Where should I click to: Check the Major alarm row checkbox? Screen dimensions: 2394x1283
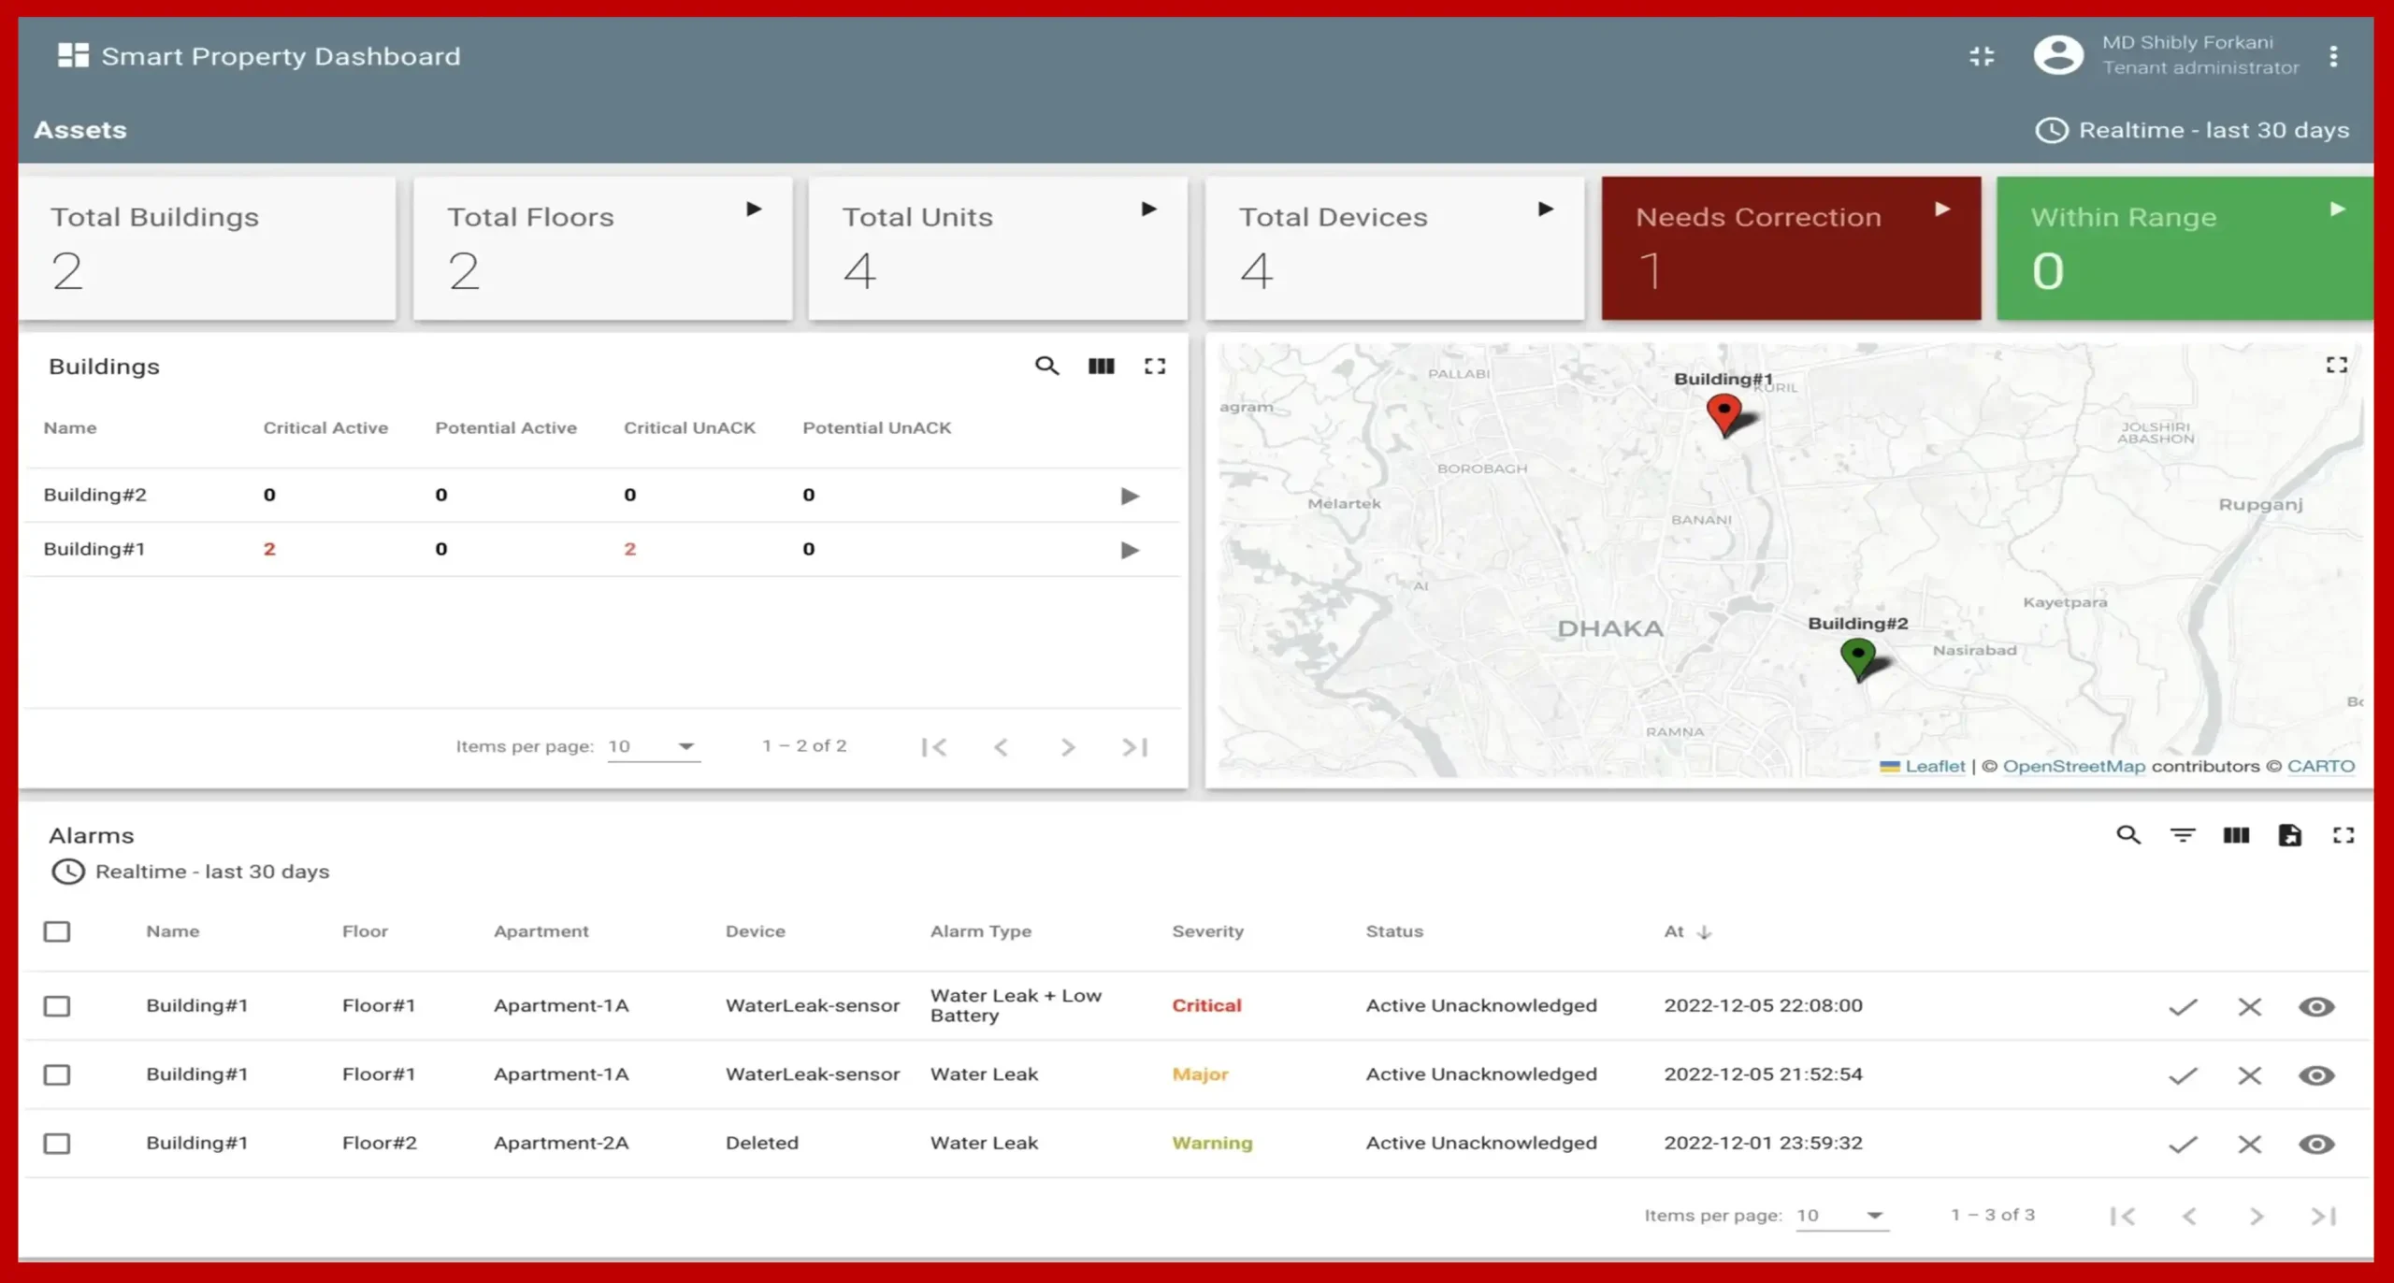(x=57, y=1074)
